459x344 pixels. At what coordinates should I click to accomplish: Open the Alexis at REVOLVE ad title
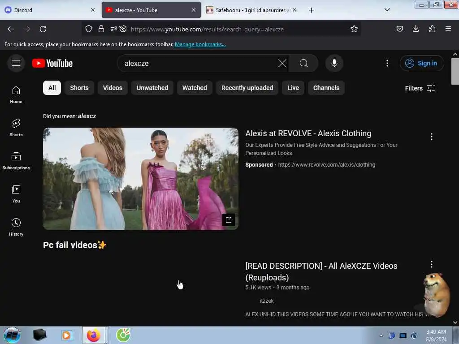tap(308, 133)
